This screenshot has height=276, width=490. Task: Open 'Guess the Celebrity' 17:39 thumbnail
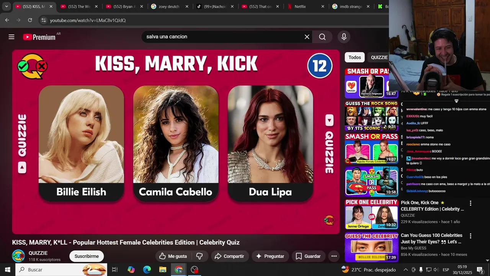coord(371,247)
